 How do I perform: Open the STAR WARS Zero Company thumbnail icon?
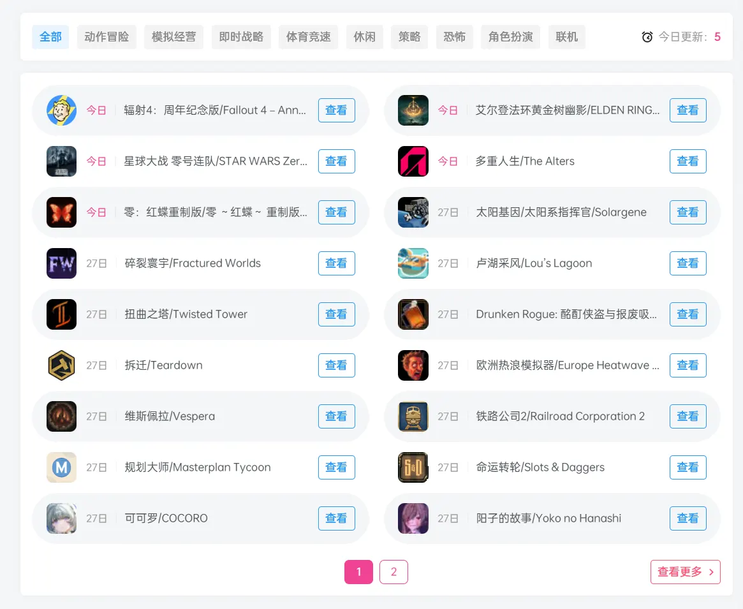(62, 161)
